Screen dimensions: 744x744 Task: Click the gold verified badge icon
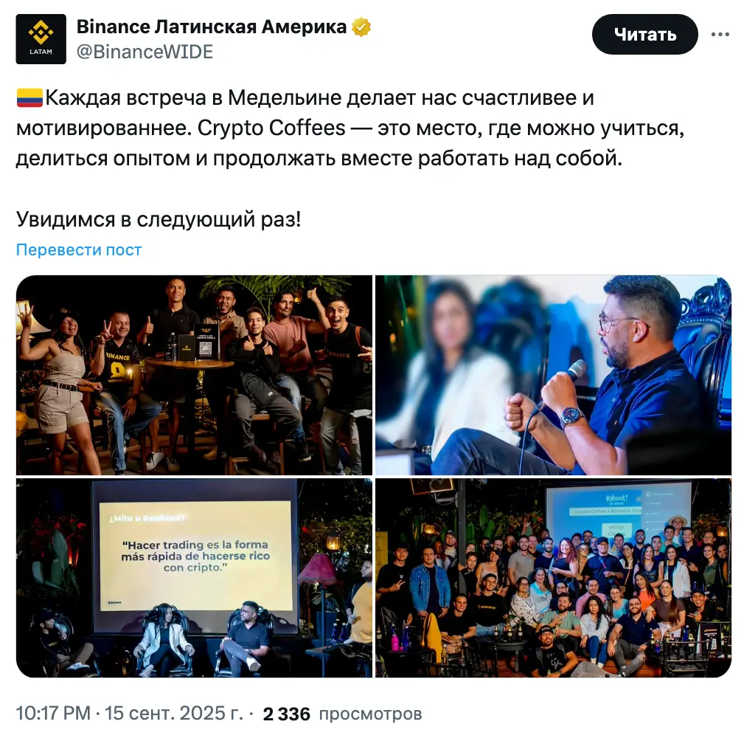(361, 27)
